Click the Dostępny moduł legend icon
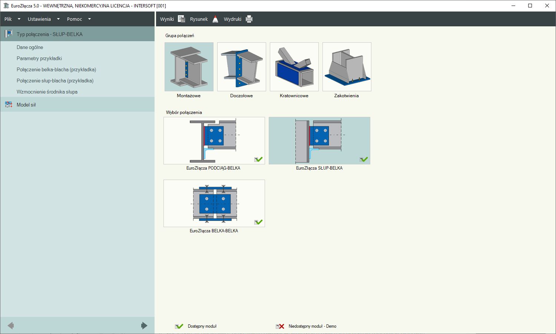 tap(179, 327)
